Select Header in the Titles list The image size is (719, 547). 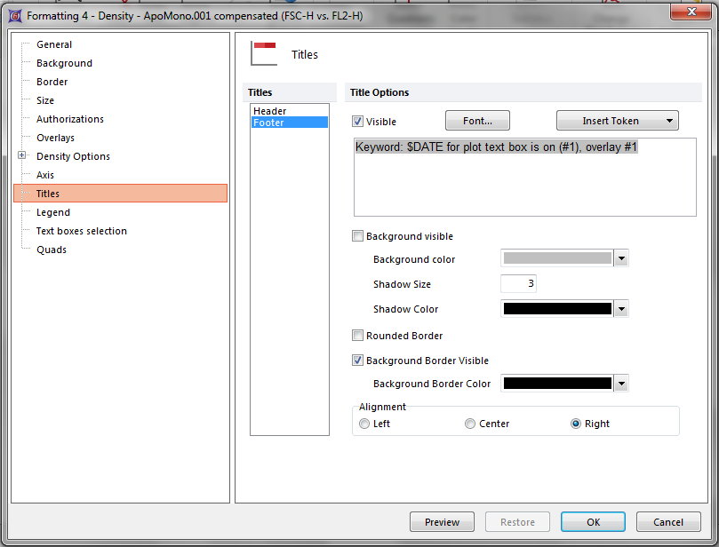[270, 111]
